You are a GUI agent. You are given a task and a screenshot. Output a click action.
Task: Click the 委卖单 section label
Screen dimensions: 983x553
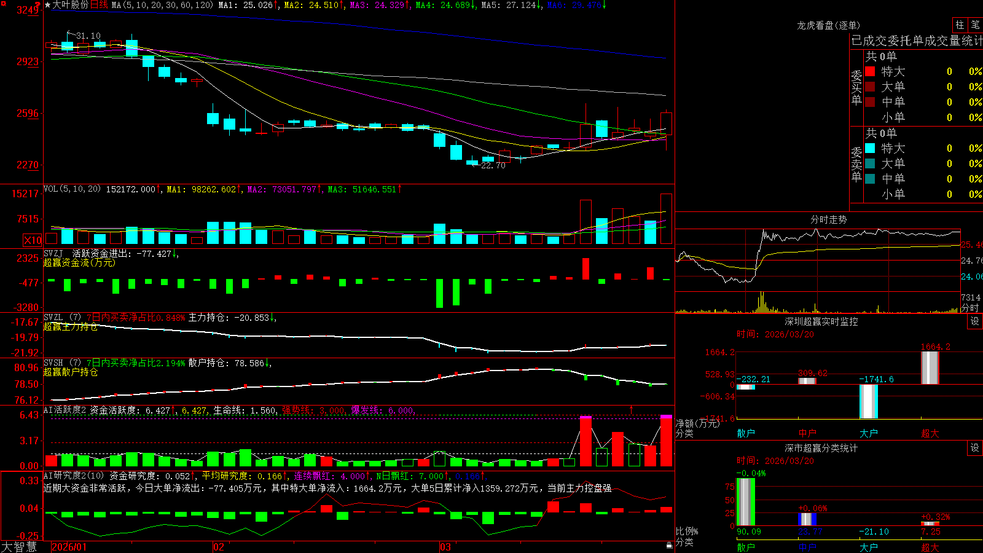point(856,164)
